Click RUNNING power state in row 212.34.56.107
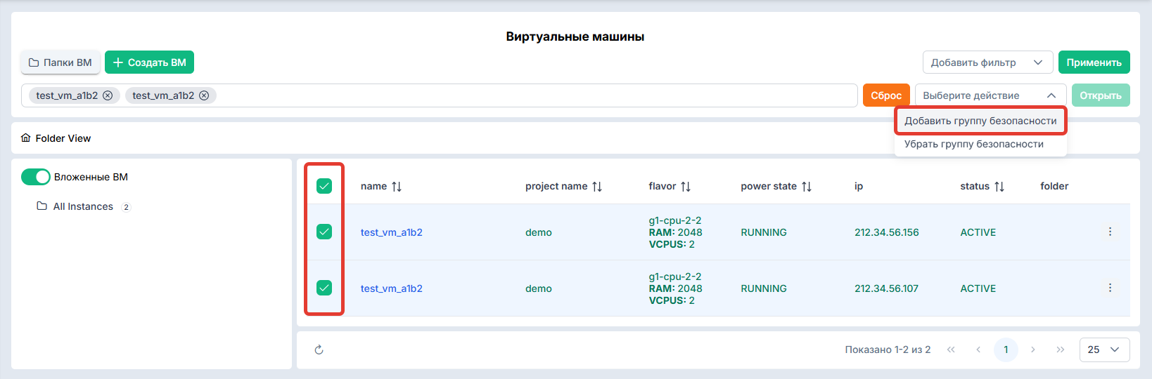This screenshot has height=379, width=1152. (764, 288)
